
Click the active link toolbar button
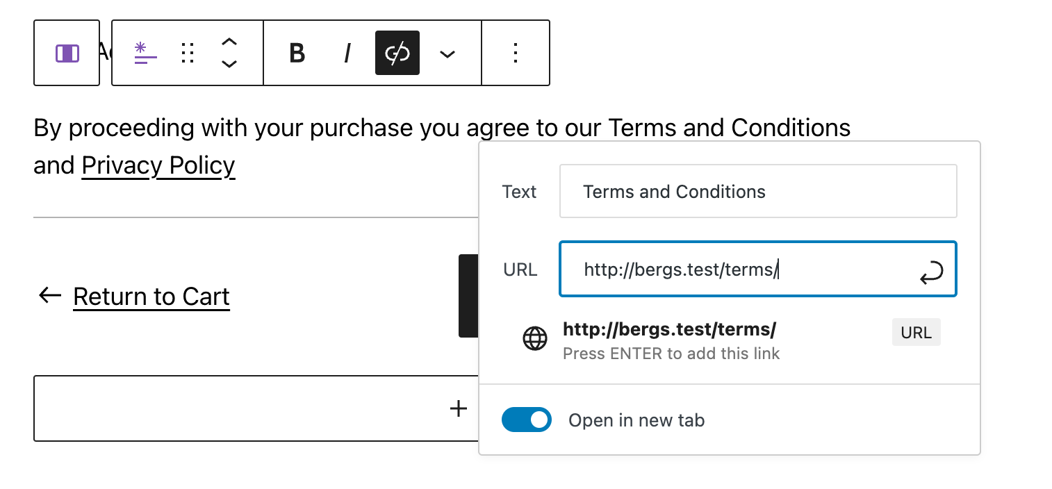[397, 53]
